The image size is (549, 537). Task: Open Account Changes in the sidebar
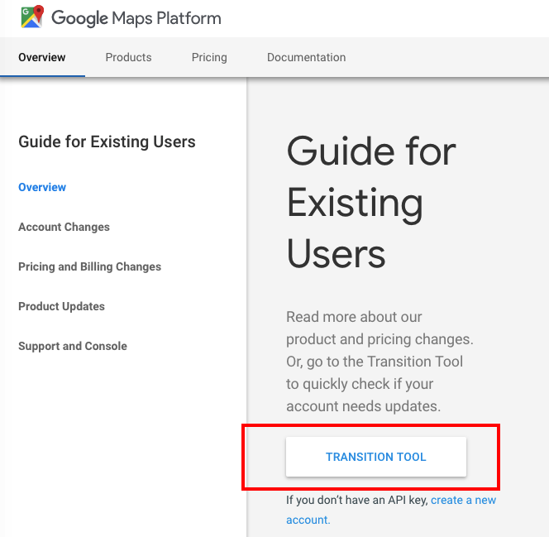[x=64, y=227]
